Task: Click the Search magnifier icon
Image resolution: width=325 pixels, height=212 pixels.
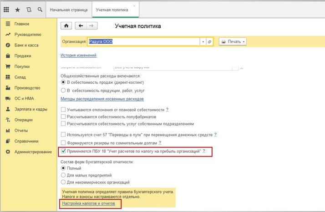Action: click(x=40, y=10)
